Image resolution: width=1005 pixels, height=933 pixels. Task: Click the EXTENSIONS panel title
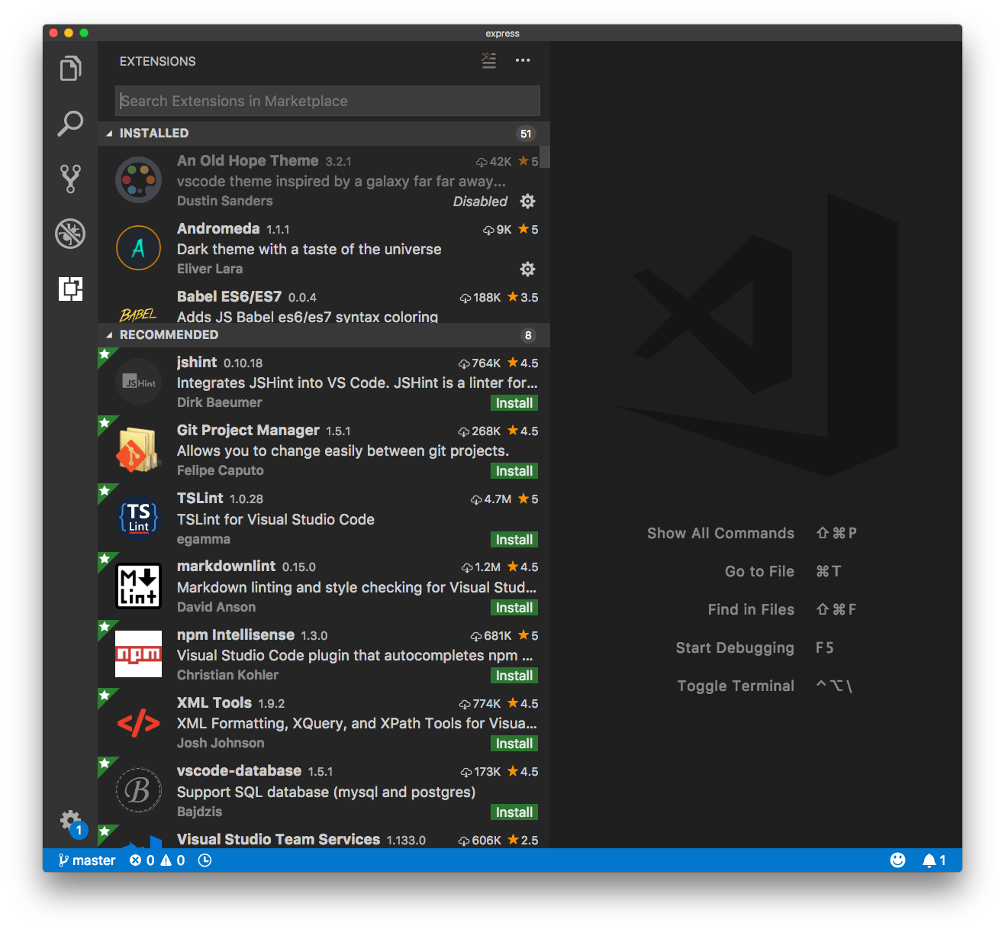click(158, 61)
